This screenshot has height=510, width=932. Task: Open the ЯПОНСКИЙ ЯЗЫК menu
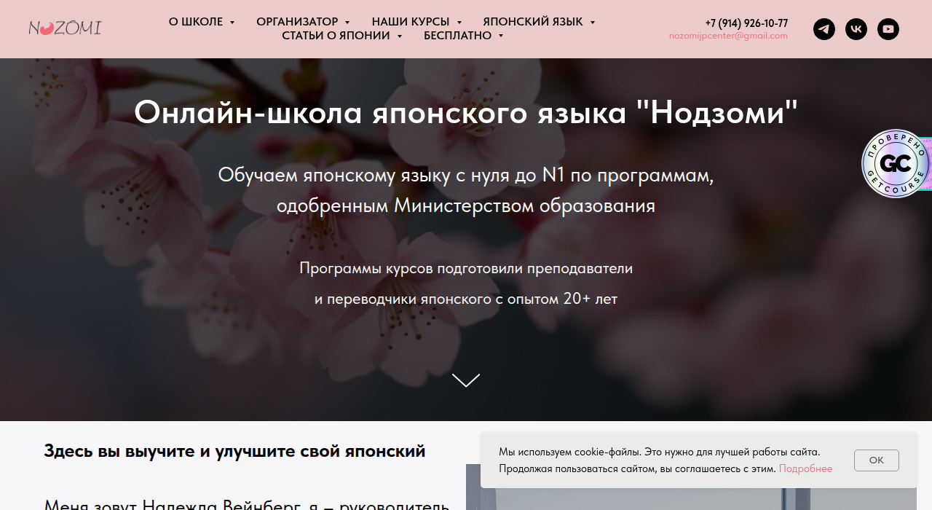tap(533, 22)
